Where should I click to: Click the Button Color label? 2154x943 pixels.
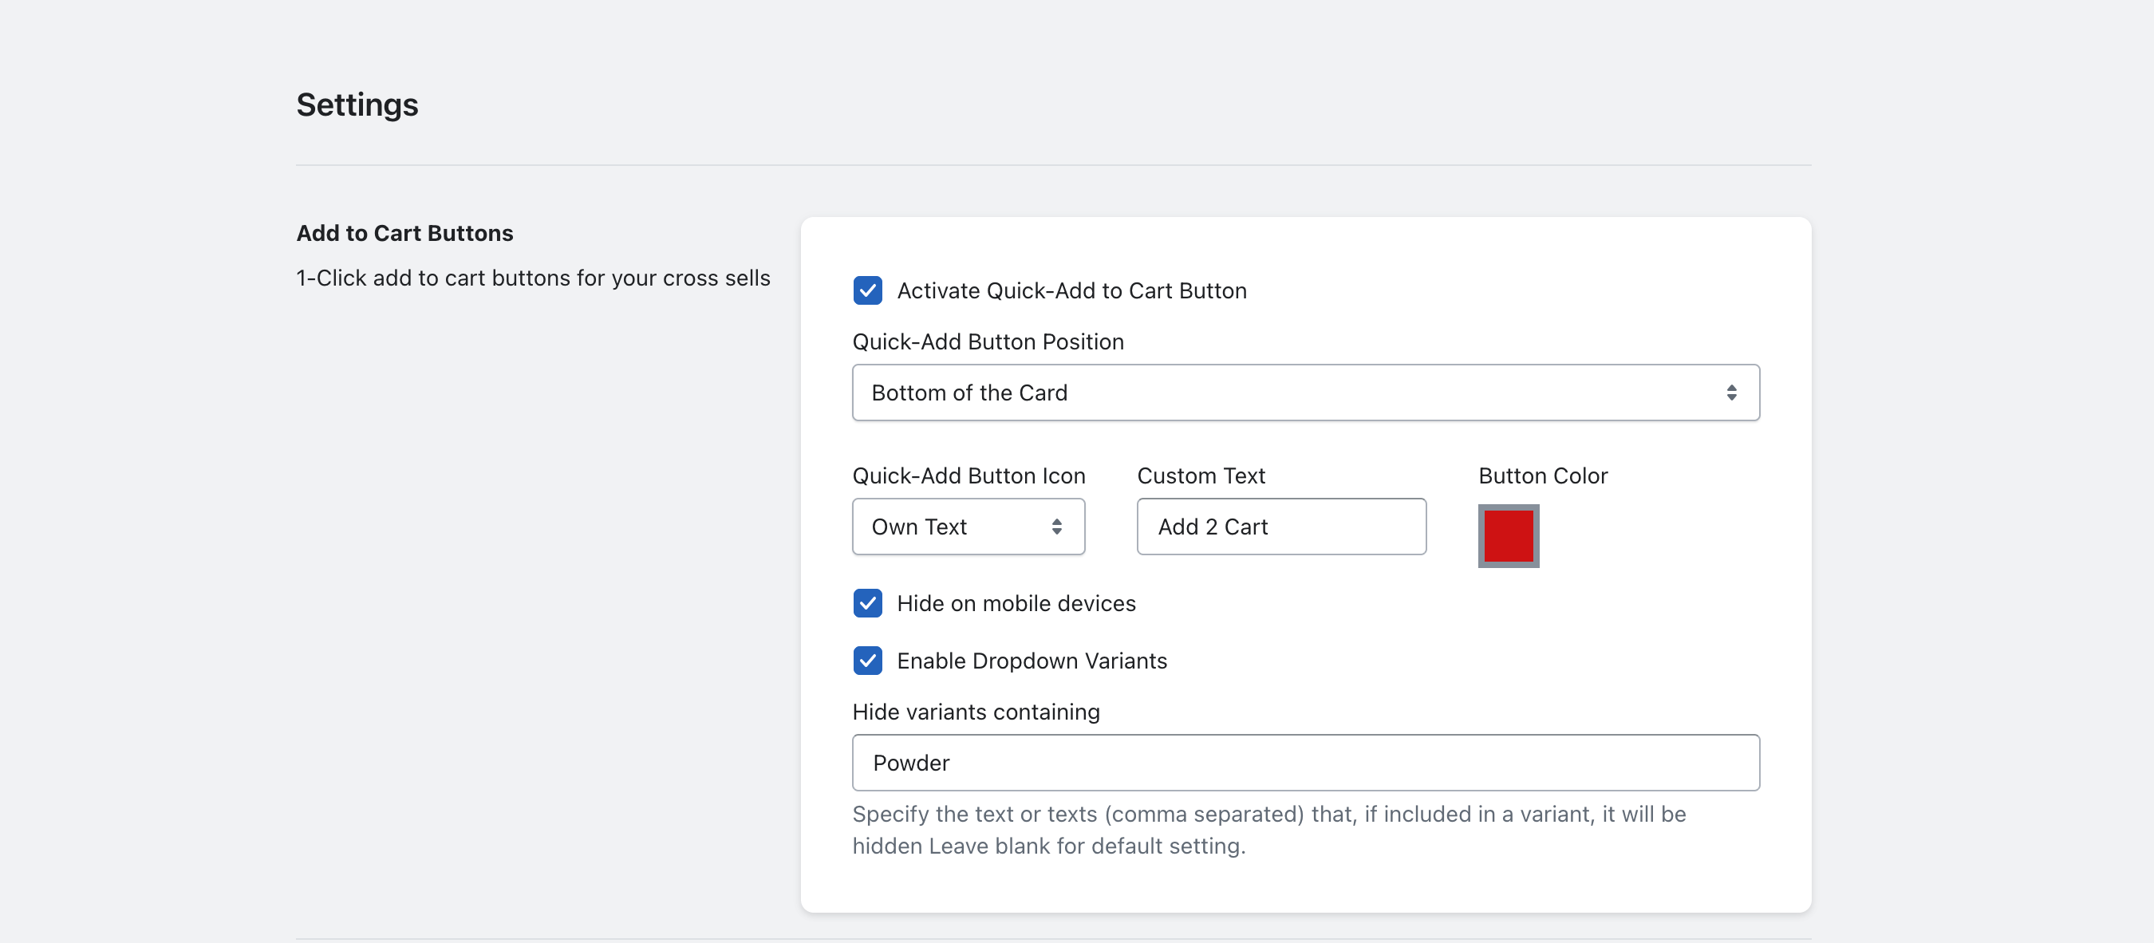pos(1542,475)
